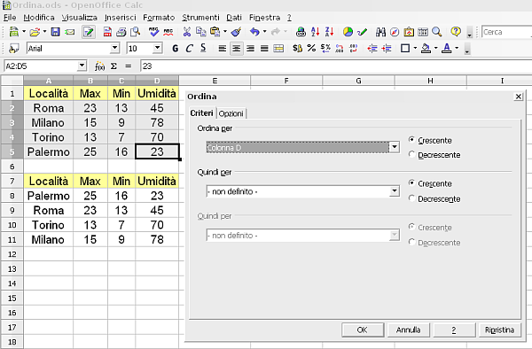Confirm sorting with the OK button
The height and width of the screenshot is (349, 532).
(363, 330)
